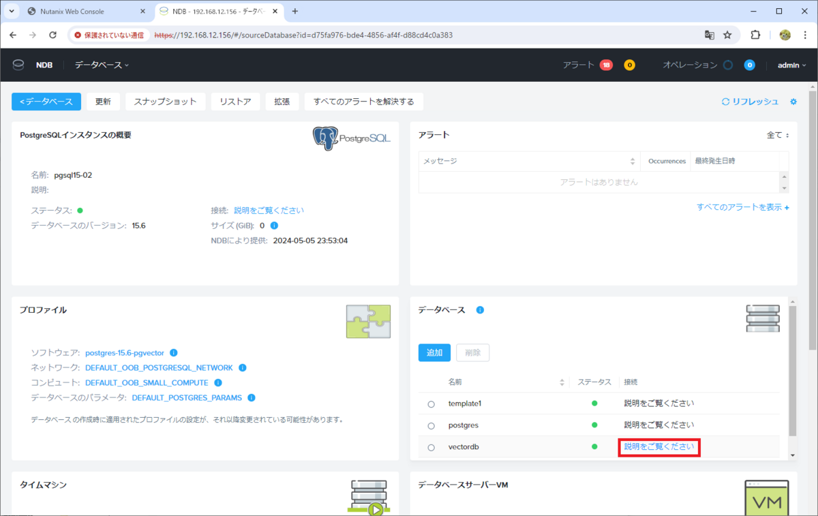Click info icon next to DEFAULT_OOB_SMALL_COMPUTE

218,382
